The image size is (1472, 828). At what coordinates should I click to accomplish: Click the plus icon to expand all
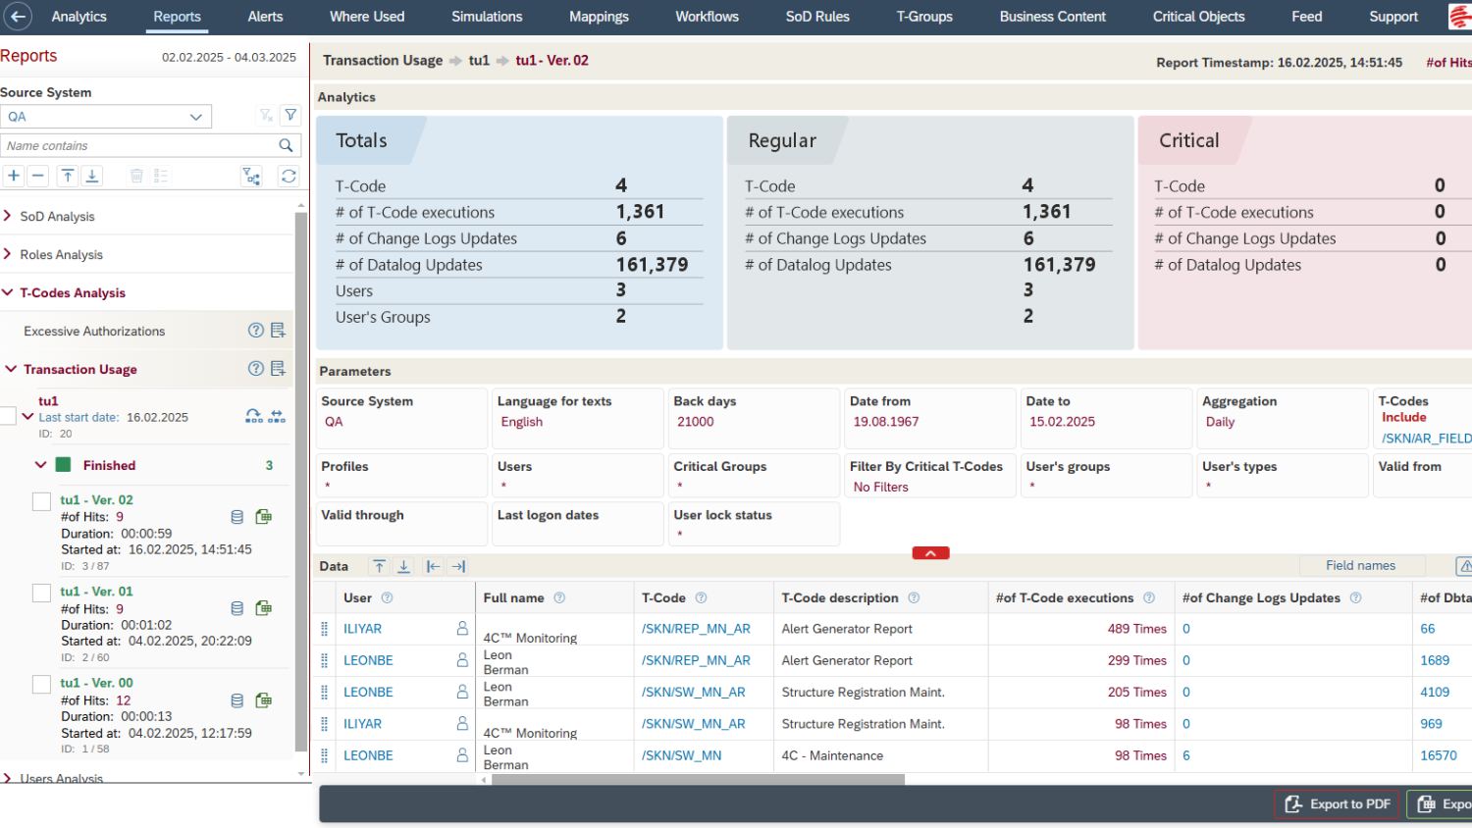coord(14,176)
